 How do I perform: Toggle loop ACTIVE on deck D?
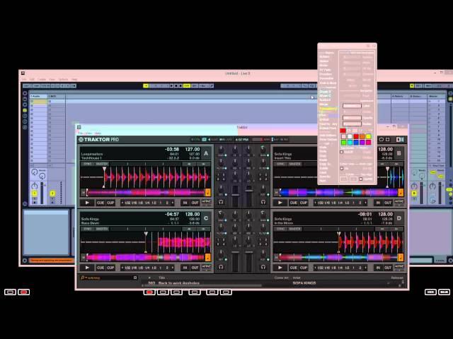[399, 266]
